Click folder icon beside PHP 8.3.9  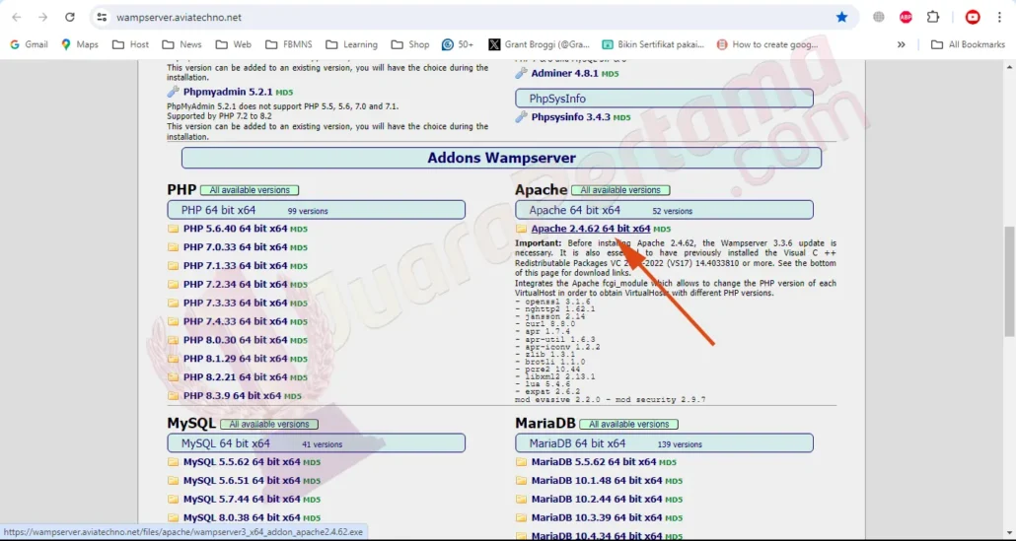pyautogui.click(x=173, y=395)
